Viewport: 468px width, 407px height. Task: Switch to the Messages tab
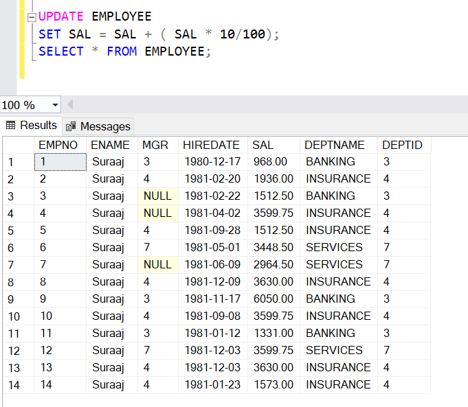pos(98,127)
